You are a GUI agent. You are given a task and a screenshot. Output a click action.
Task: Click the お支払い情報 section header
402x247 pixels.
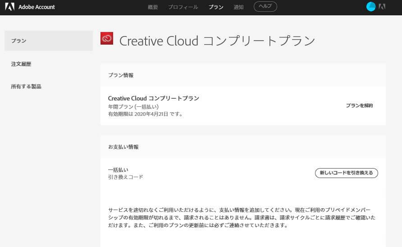[x=123, y=147]
